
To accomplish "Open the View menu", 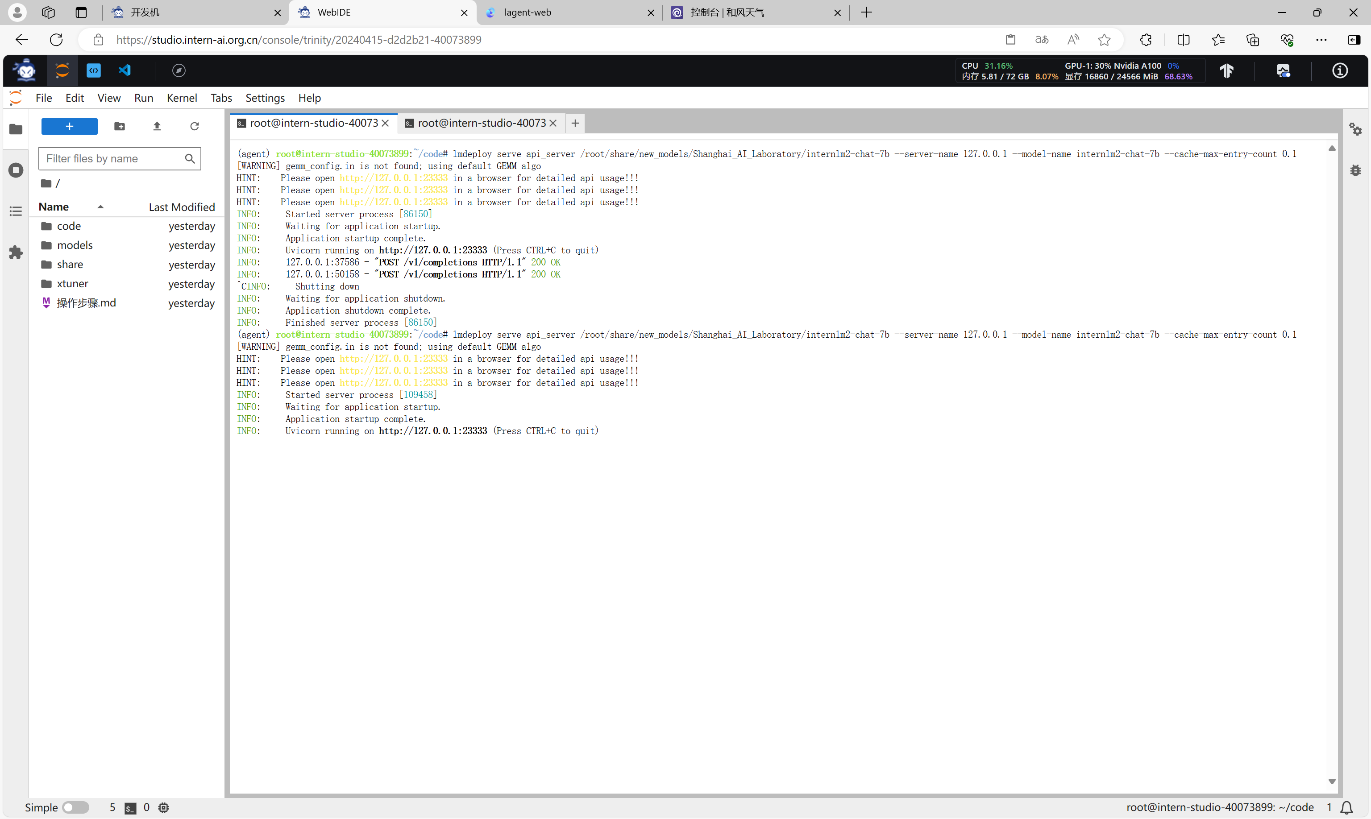I will point(109,98).
